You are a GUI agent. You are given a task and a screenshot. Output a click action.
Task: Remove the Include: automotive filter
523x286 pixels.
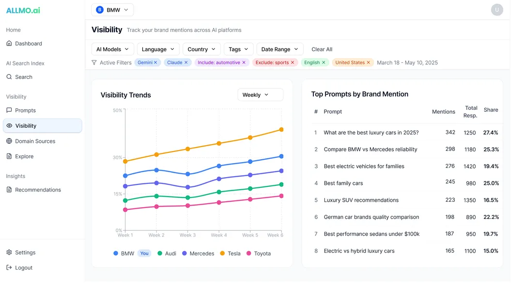pos(244,62)
